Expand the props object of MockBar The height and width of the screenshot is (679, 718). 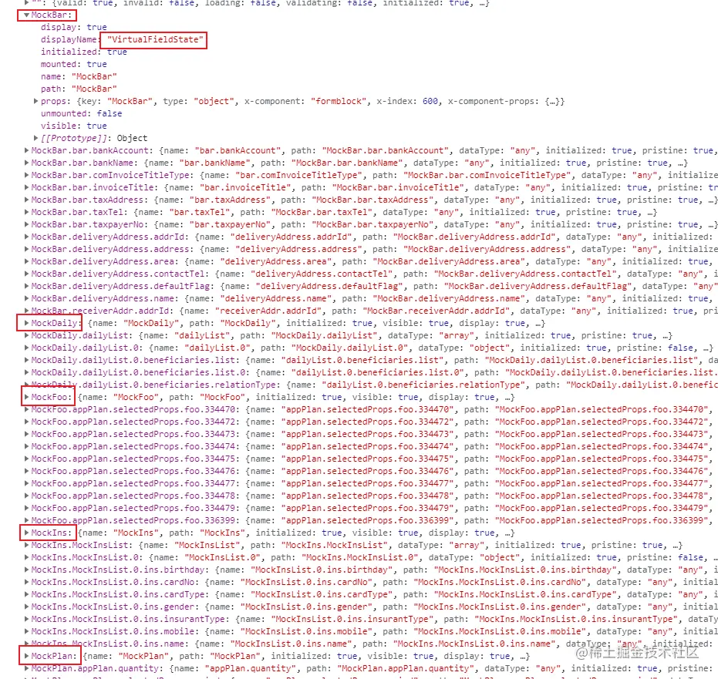pyautogui.click(x=35, y=101)
